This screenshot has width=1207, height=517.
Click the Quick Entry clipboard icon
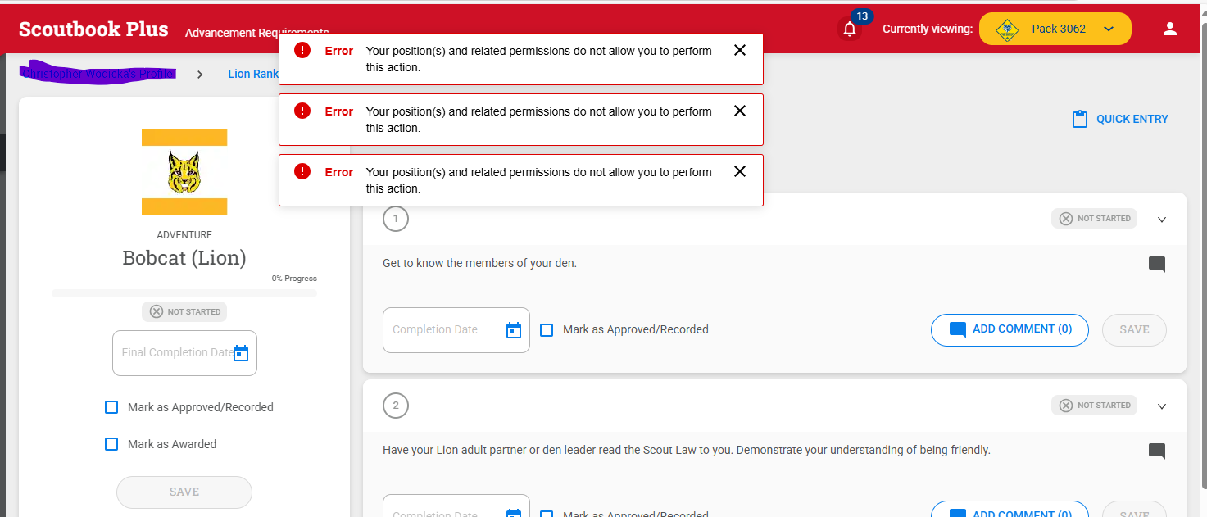click(1079, 120)
